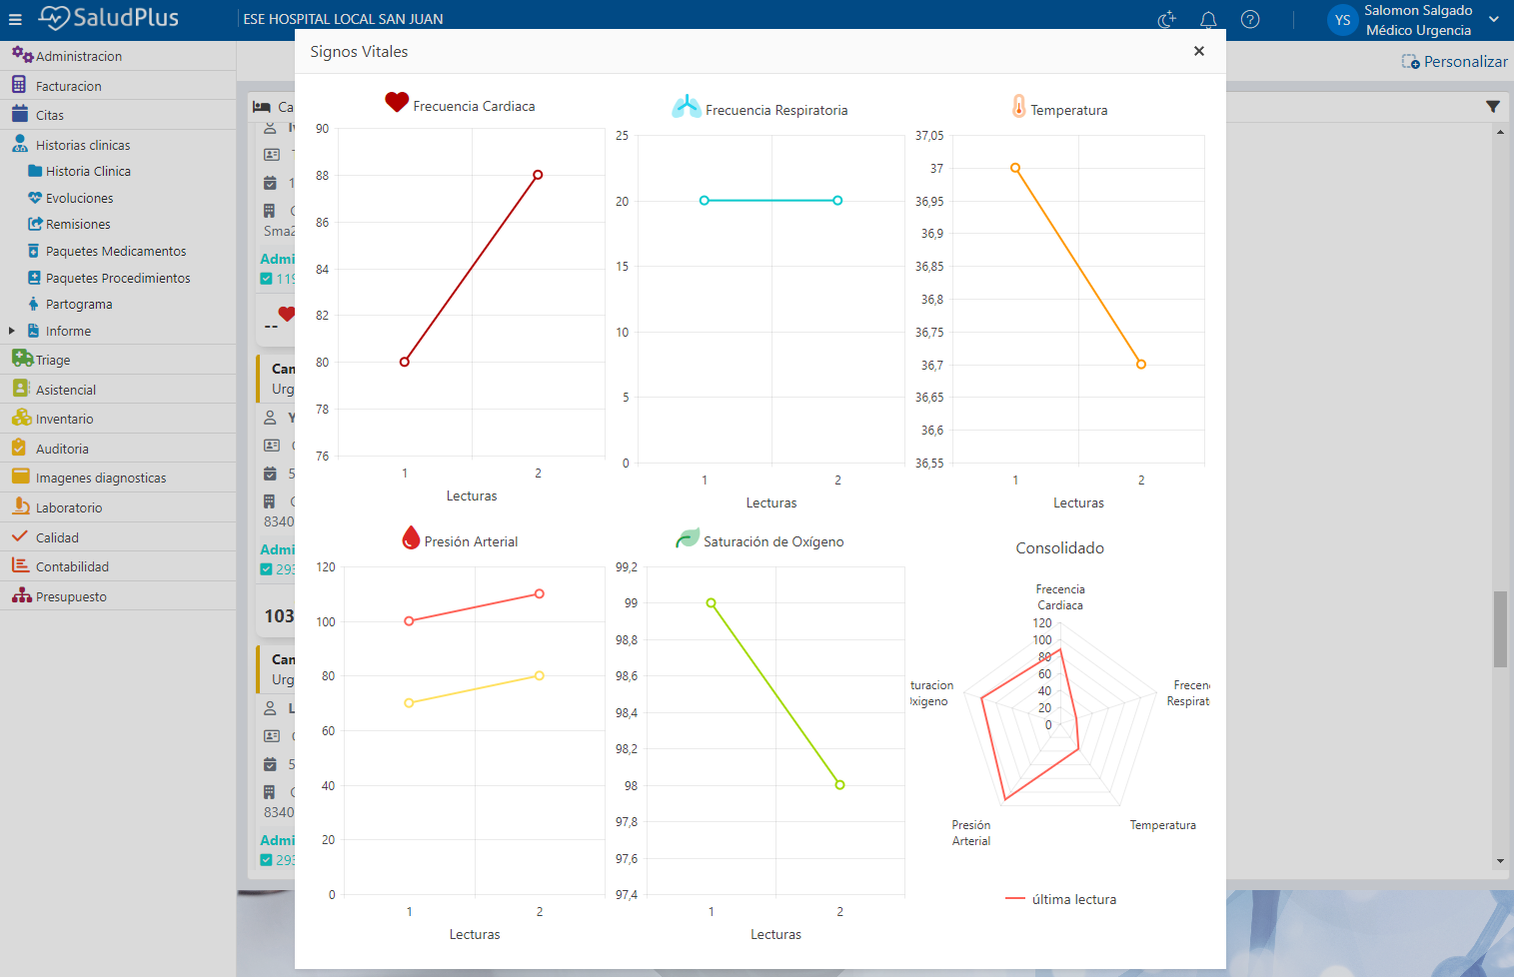Image resolution: width=1514 pixels, height=977 pixels.
Task: Toggle the 'última lectura' legend item
Action: click(x=1060, y=899)
